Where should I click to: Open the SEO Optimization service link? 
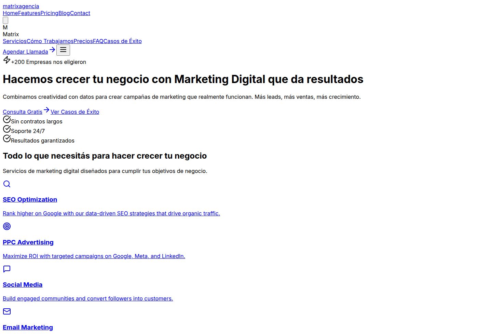click(x=30, y=199)
